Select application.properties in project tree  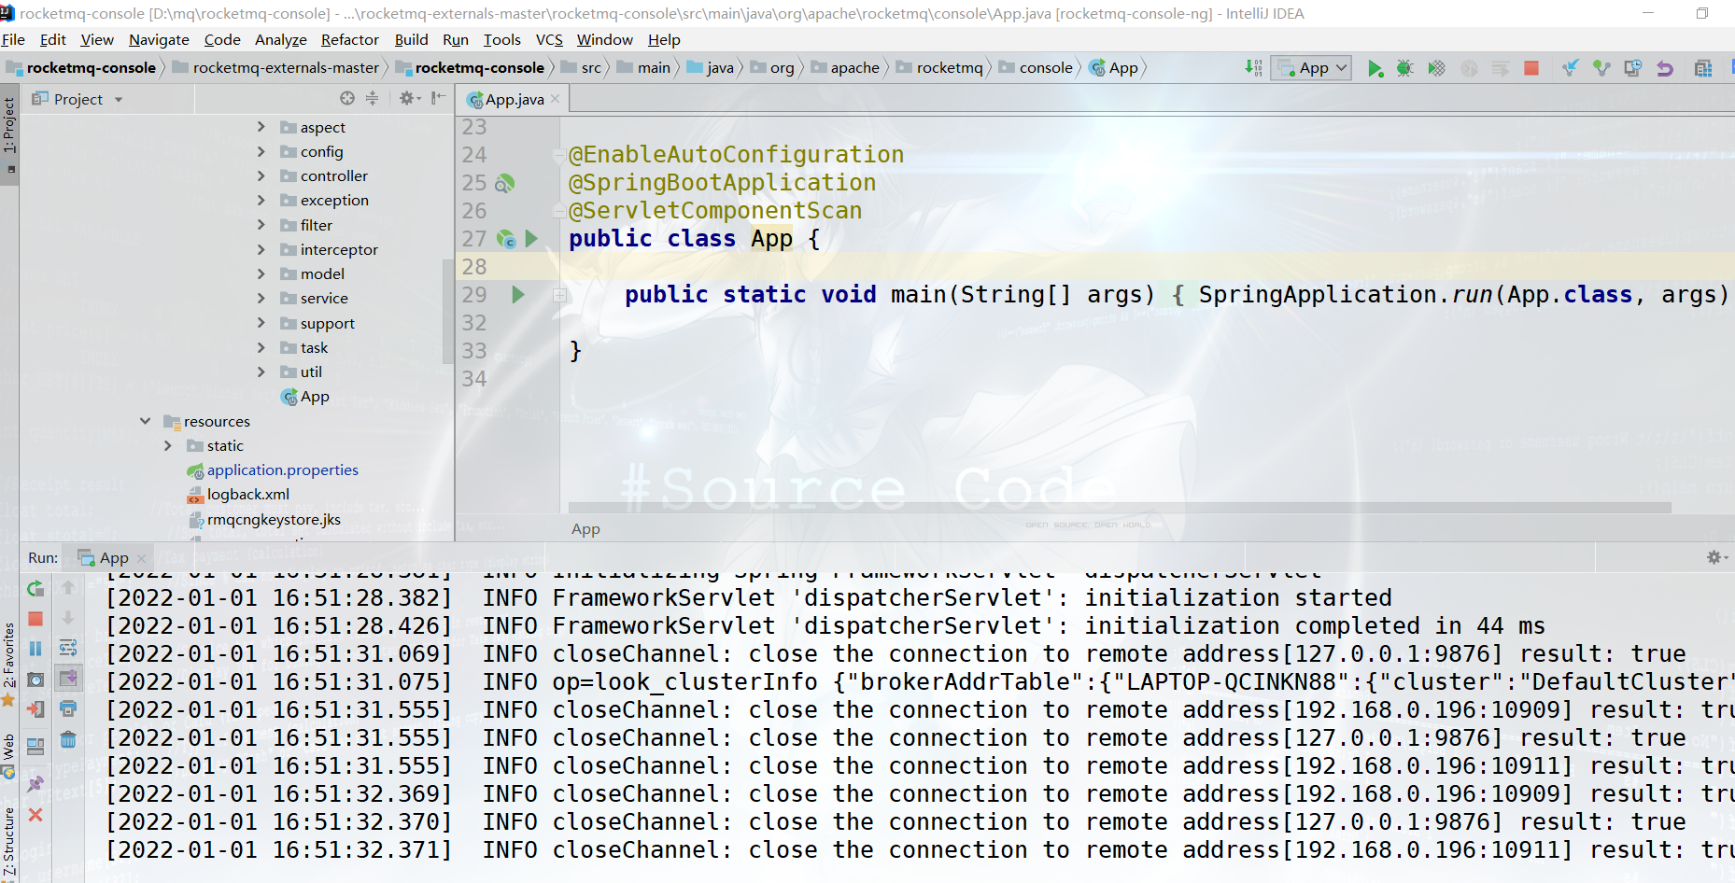tap(273, 470)
